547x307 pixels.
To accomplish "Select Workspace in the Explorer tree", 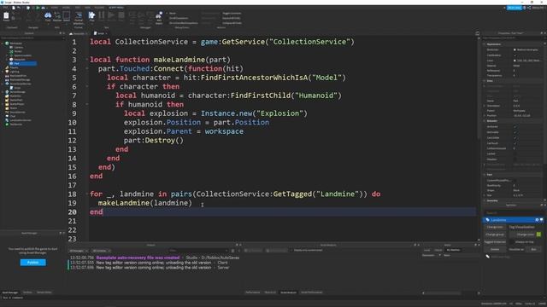I will tap(16, 43).
